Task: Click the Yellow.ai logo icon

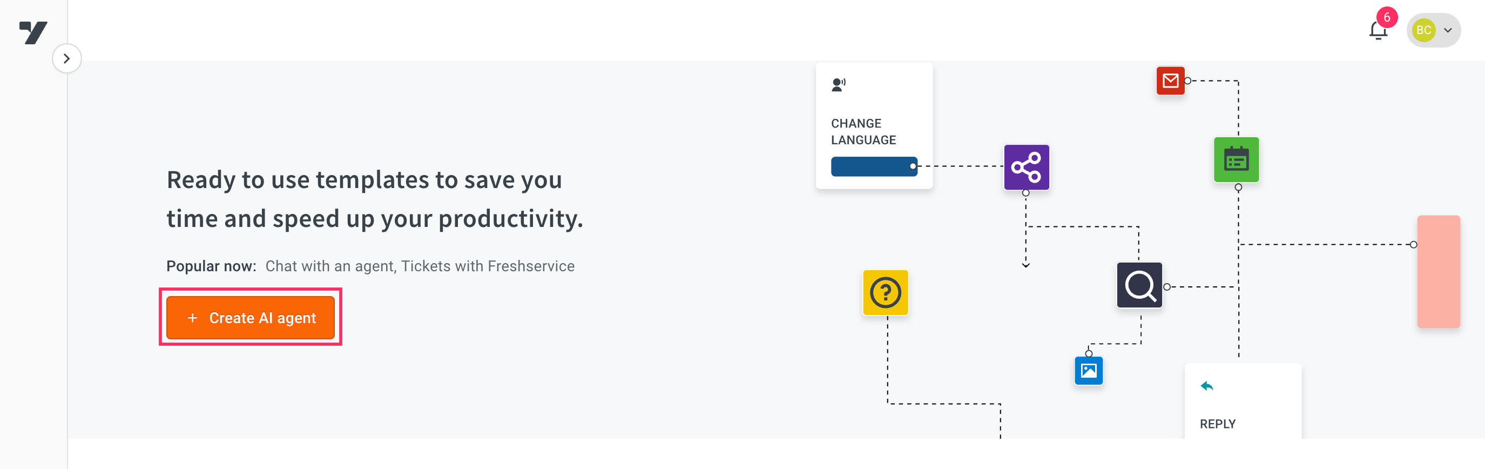Action: pos(33,32)
